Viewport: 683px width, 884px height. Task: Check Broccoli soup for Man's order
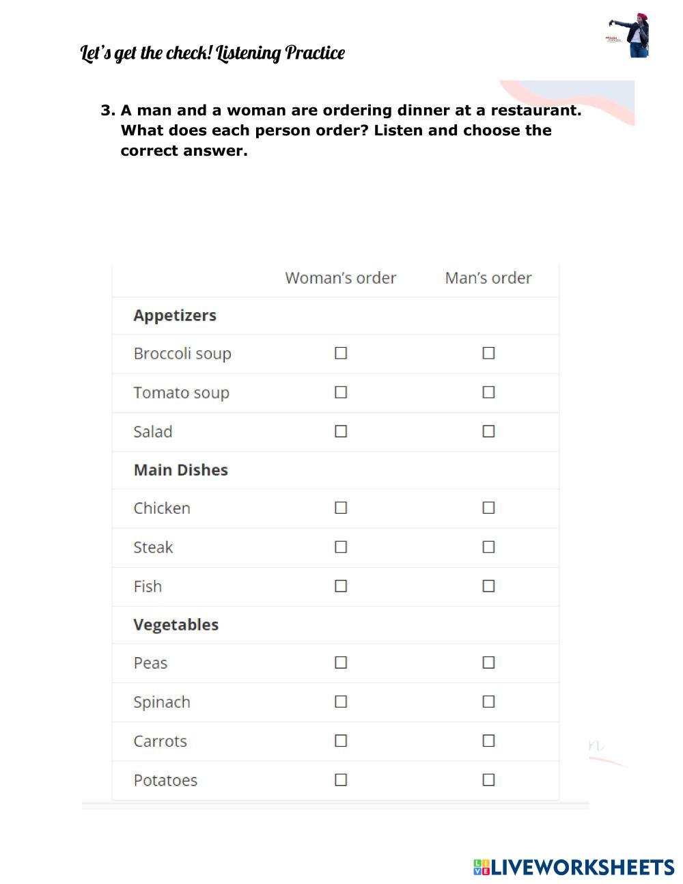pos(488,353)
